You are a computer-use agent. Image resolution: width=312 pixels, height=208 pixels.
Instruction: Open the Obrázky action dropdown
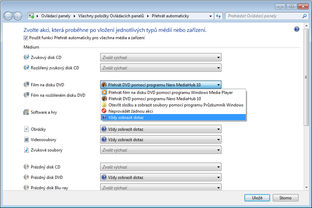(161, 129)
